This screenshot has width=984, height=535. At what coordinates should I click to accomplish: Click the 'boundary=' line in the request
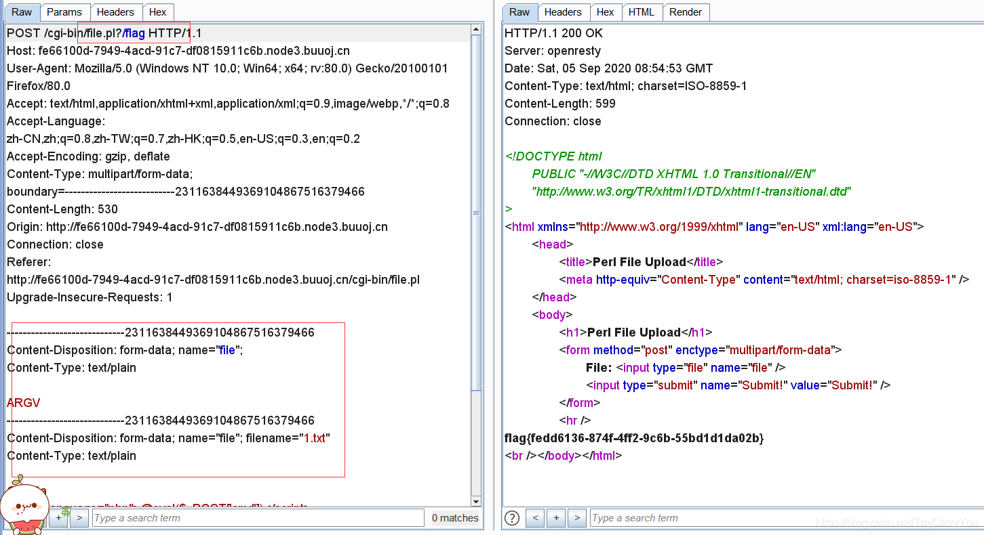[186, 192]
